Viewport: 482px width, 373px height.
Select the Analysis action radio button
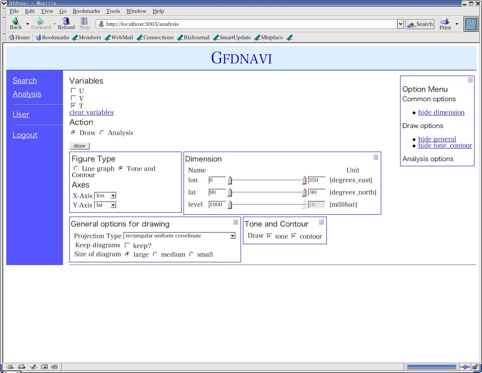[102, 132]
